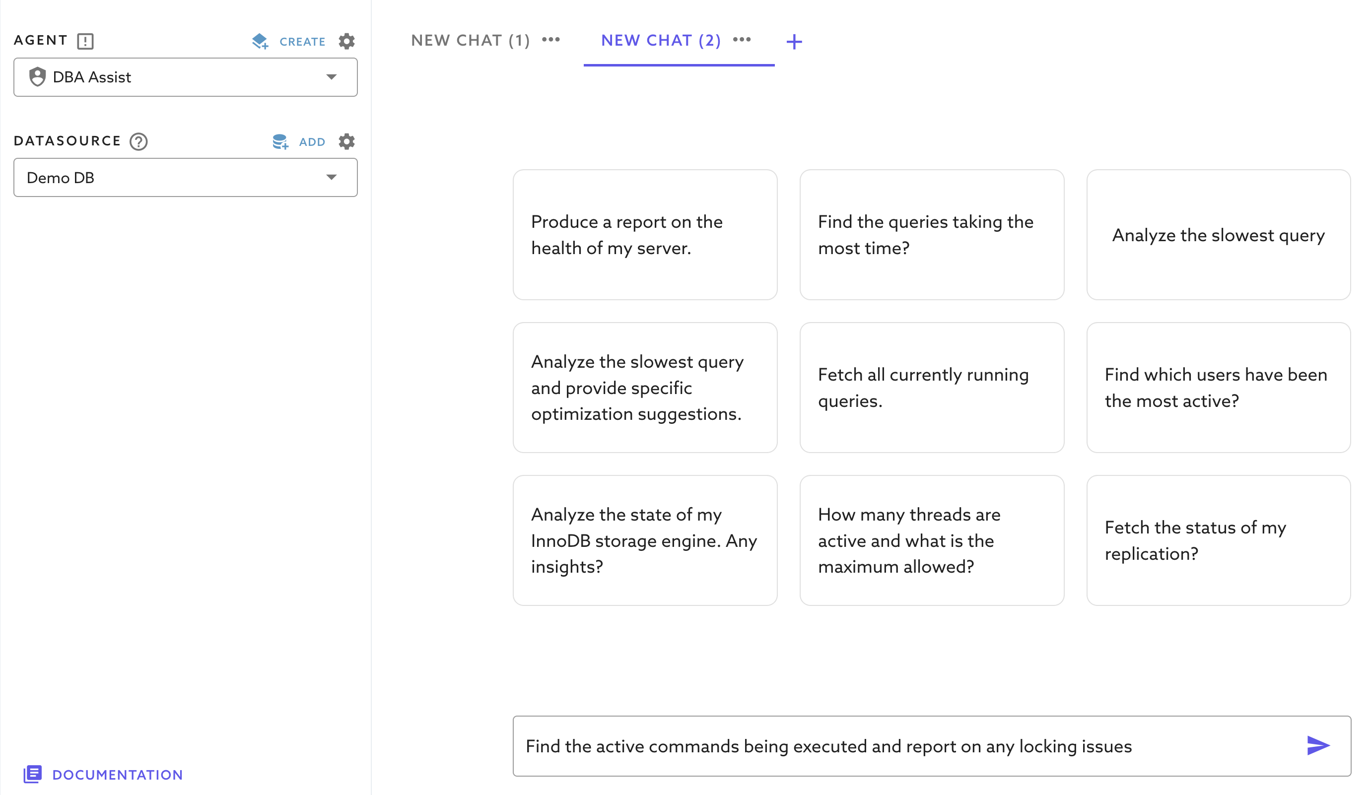Start a new chat with the plus icon
1370x795 pixels.
tap(794, 41)
